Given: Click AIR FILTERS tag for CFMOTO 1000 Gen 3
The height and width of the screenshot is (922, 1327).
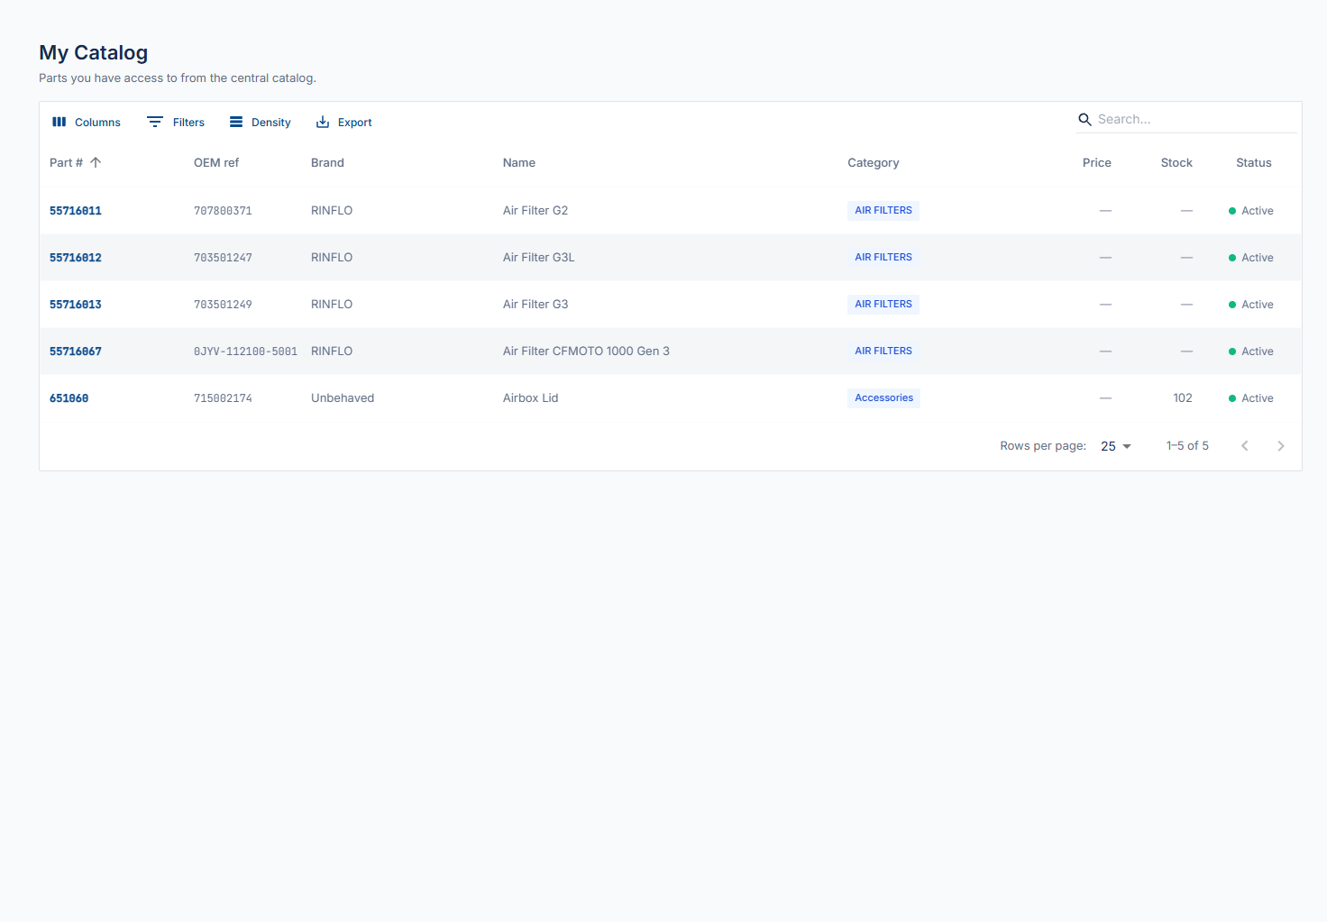Looking at the screenshot, I should click(x=883, y=351).
